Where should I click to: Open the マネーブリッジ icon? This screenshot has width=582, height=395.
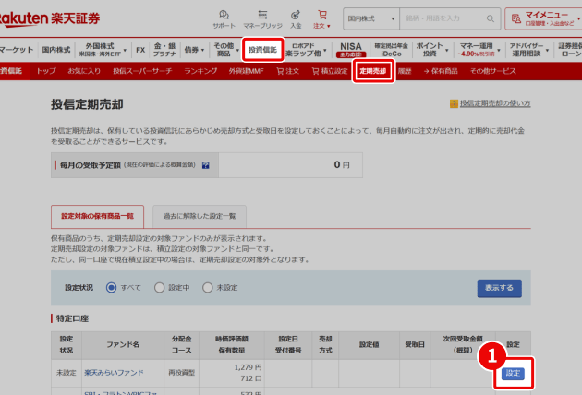(x=262, y=18)
